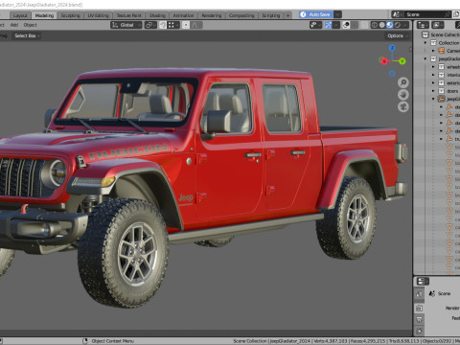Open the Select Box drag mode dropdown
The image size is (460, 345).
click(27, 35)
